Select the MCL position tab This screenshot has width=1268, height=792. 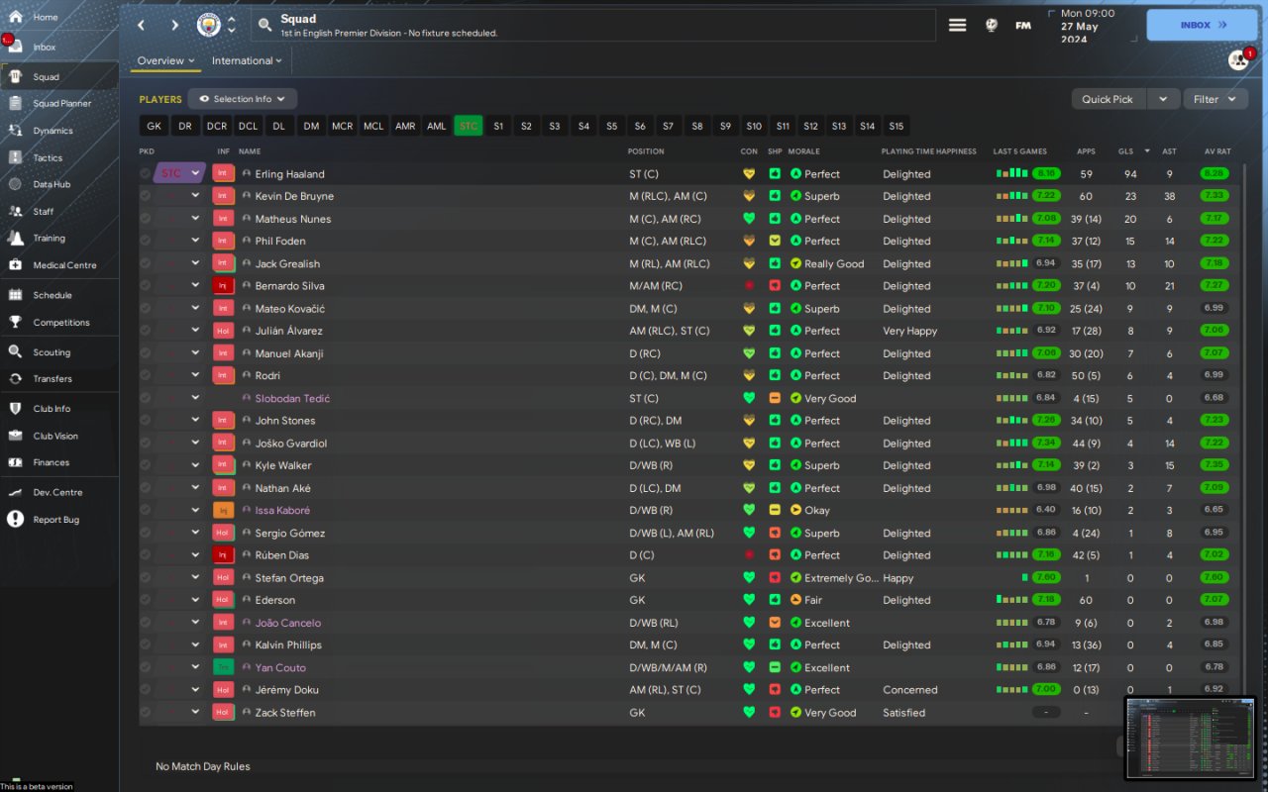point(373,126)
